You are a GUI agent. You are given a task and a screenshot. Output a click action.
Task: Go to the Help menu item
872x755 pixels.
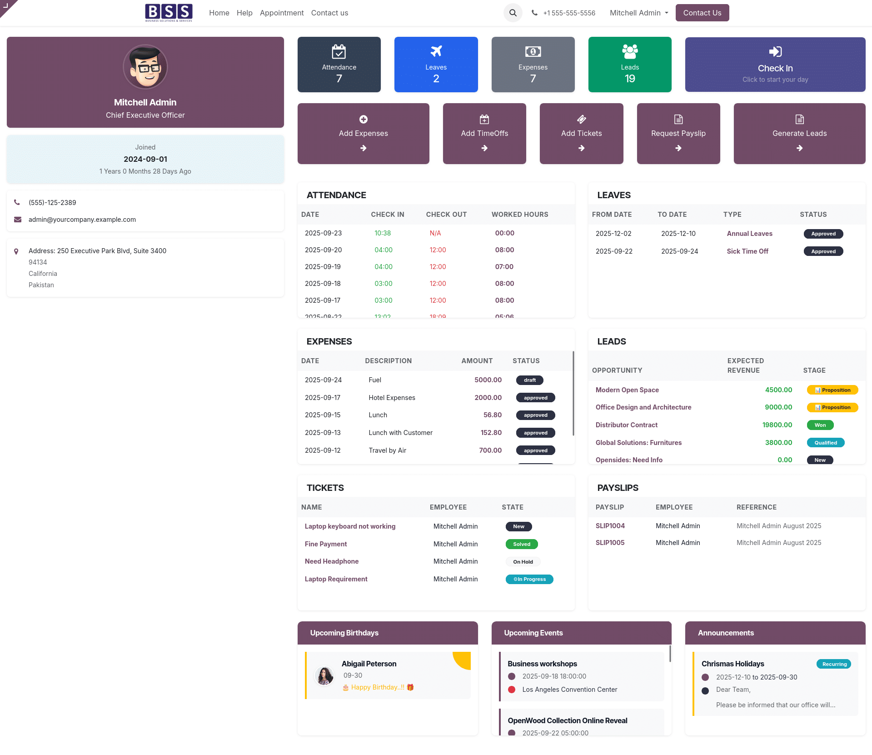244,13
